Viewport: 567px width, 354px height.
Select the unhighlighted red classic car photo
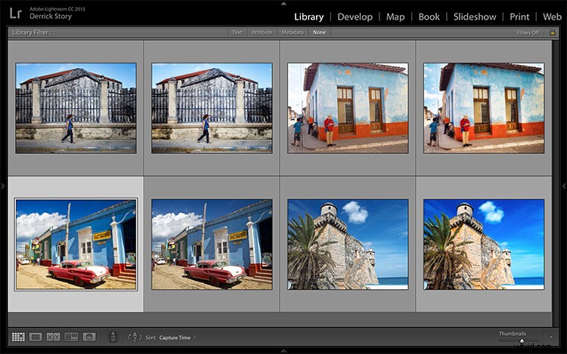click(212, 245)
